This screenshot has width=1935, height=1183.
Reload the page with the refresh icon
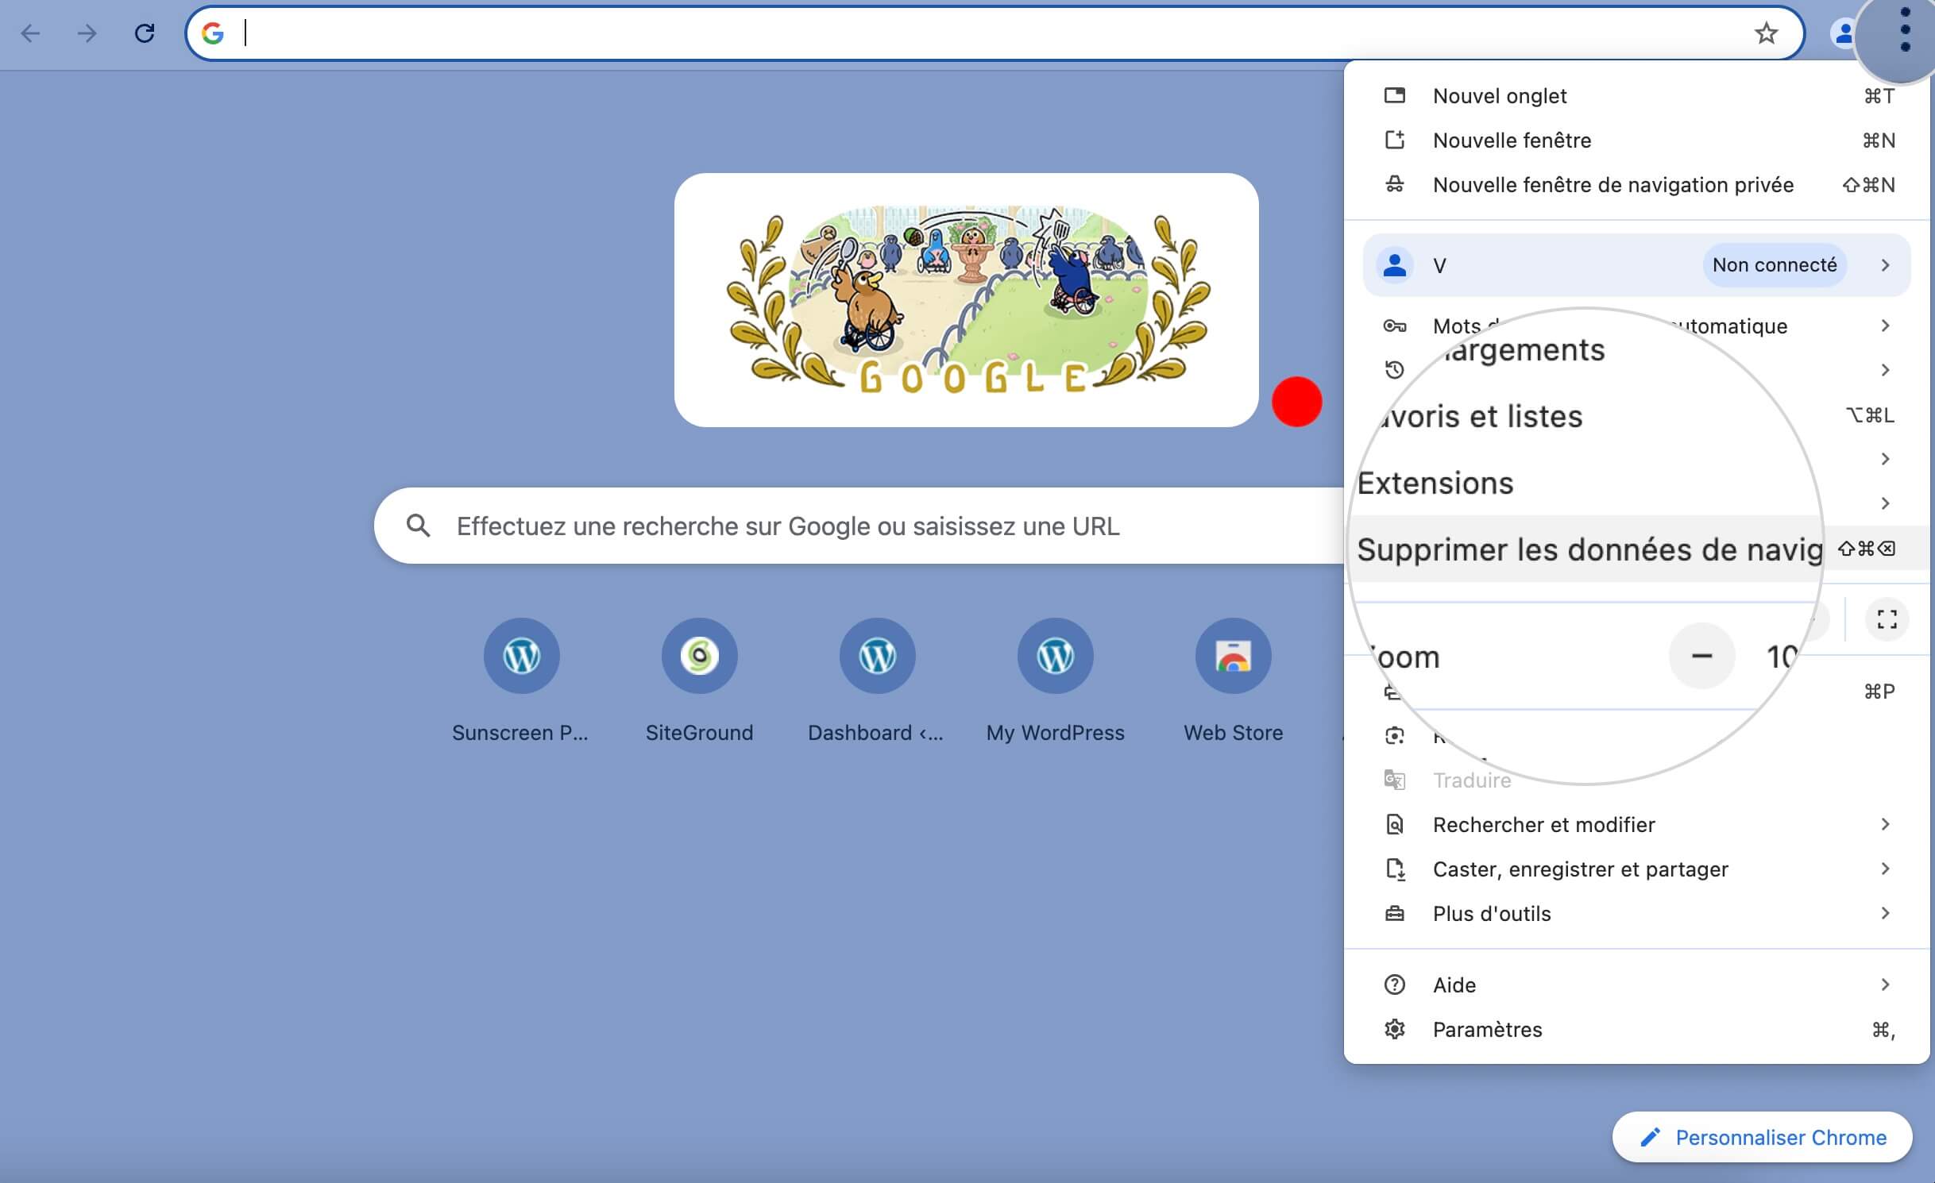[x=145, y=33]
